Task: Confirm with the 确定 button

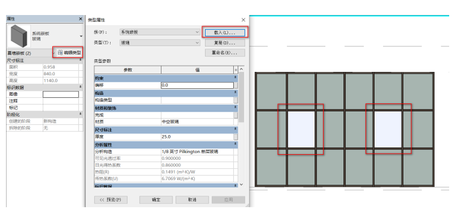Action: 156,200
